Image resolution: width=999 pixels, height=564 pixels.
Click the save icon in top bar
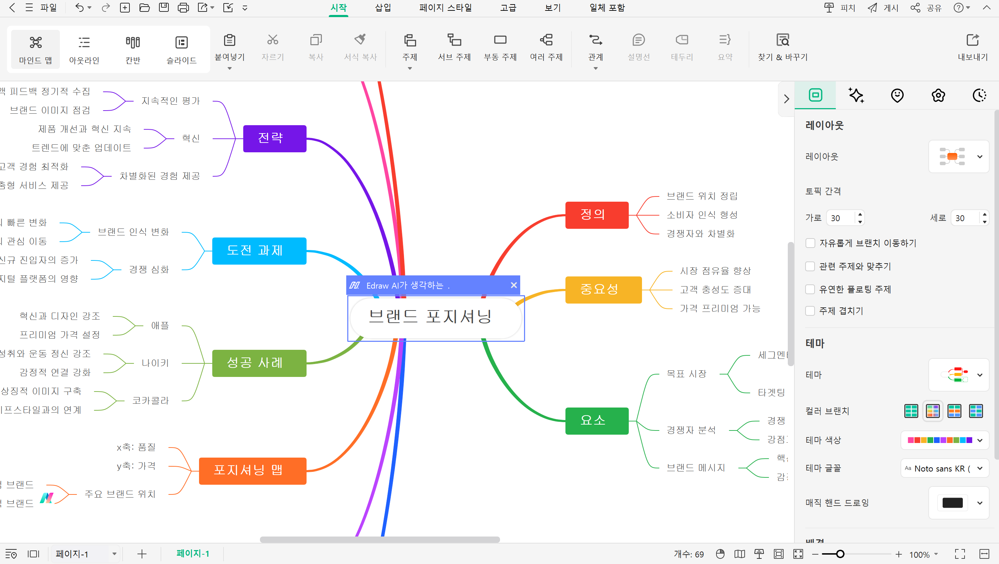point(164,8)
